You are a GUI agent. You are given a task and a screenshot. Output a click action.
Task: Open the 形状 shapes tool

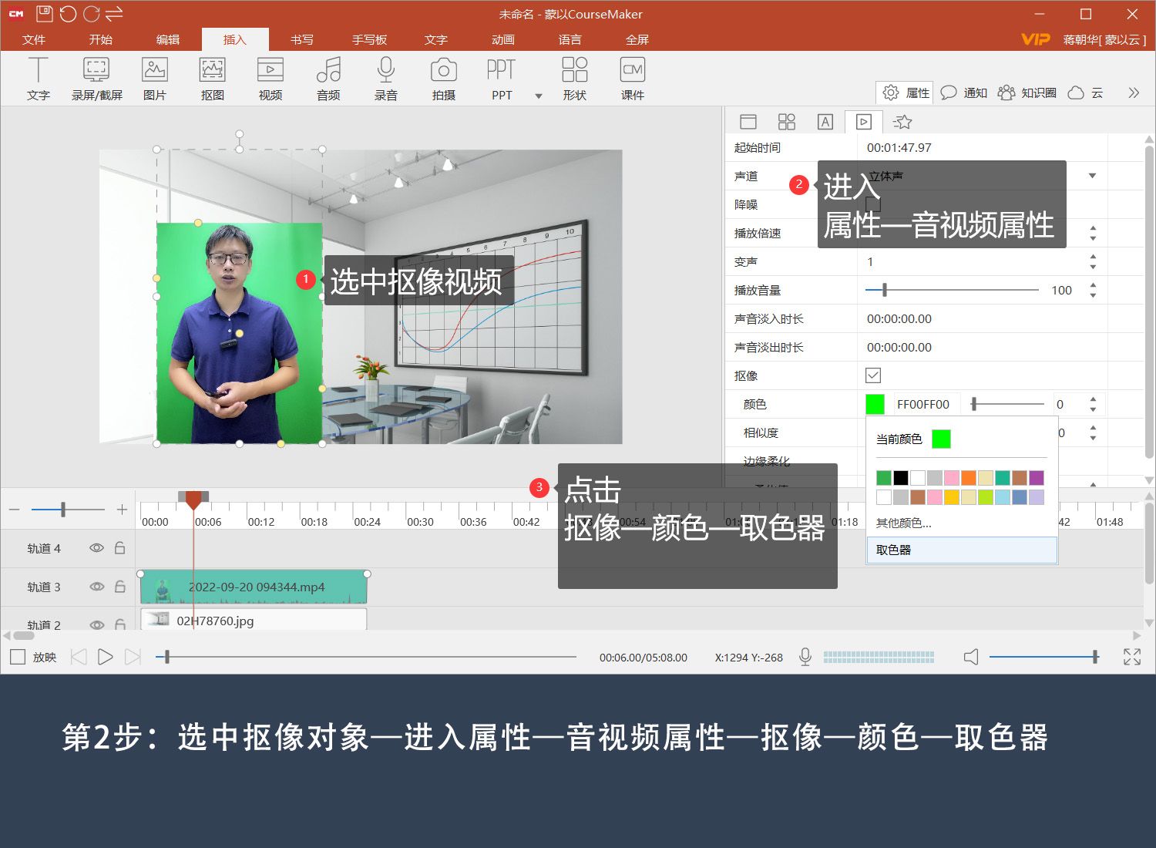[x=575, y=79]
